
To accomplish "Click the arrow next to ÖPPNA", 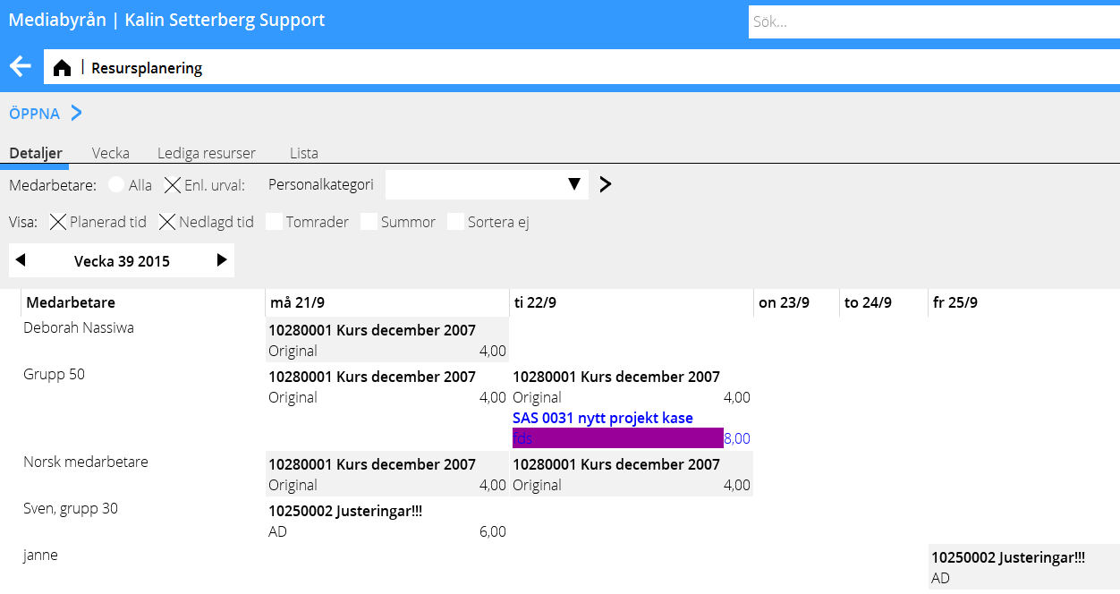I will coord(76,114).
